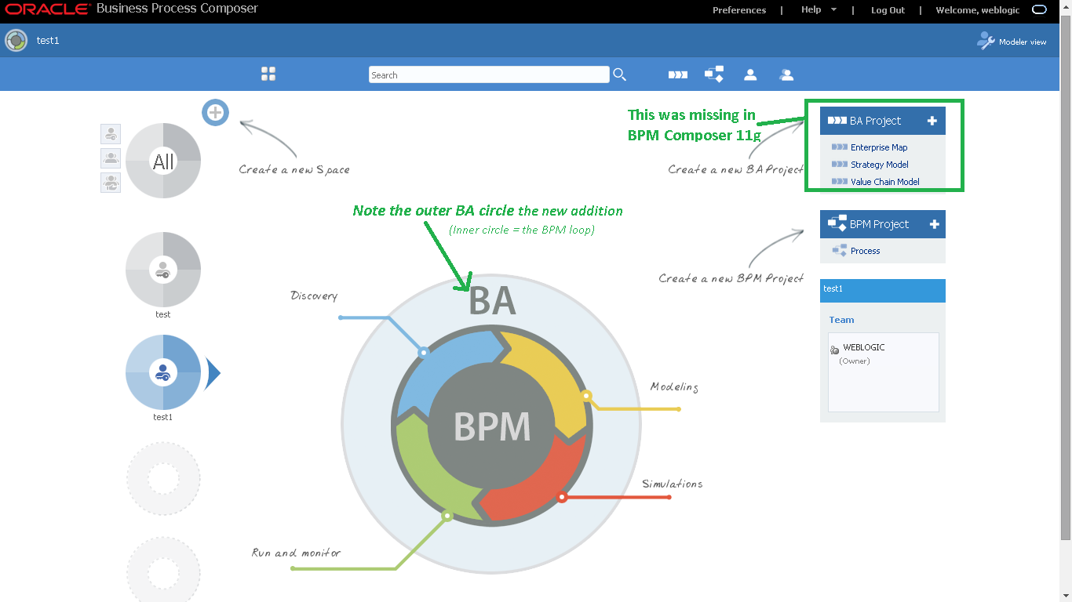Create a new Strategy Model
The width and height of the screenshot is (1072, 602).
880,165
